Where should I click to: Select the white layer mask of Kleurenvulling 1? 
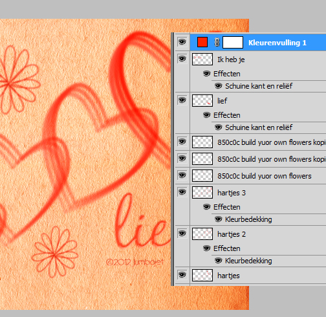click(x=233, y=42)
